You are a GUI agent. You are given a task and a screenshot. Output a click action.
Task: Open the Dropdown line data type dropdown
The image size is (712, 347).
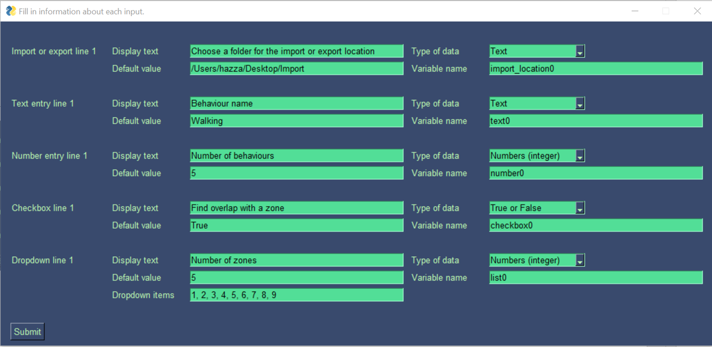pyautogui.click(x=580, y=260)
